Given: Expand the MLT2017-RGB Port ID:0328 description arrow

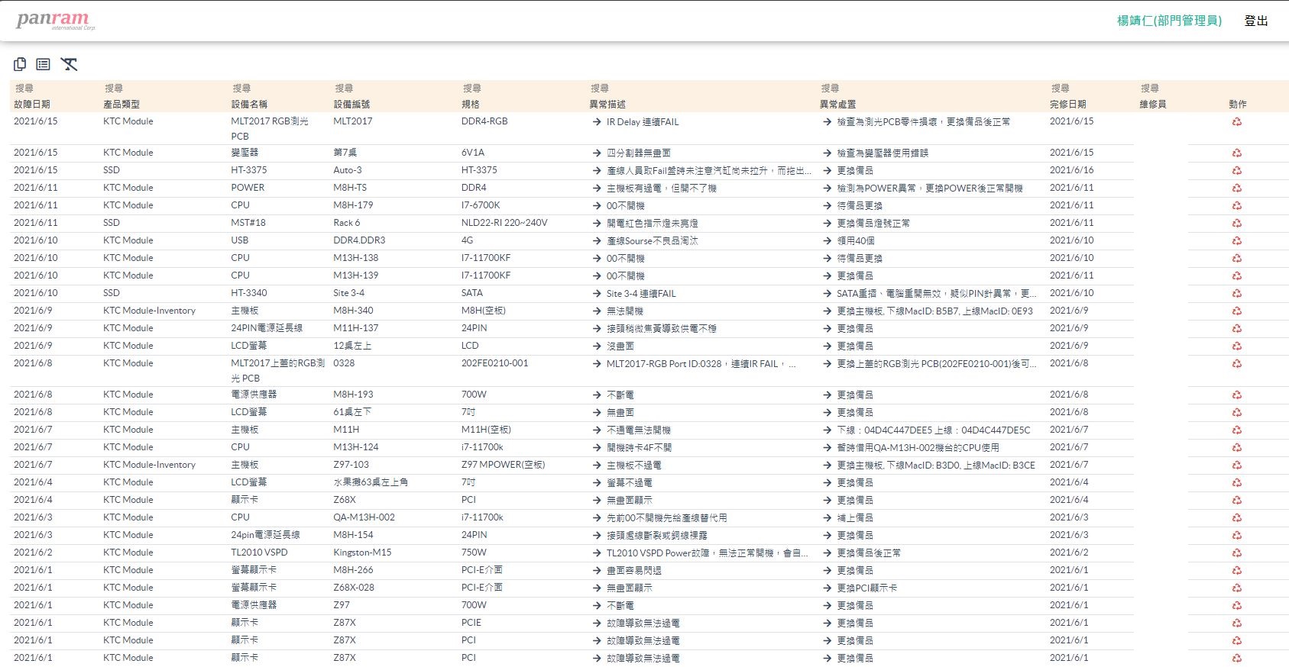Looking at the screenshot, I should click(x=597, y=364).
